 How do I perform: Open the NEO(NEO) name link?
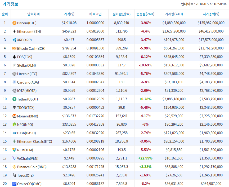pyautogui.click(x=25, y=125)
